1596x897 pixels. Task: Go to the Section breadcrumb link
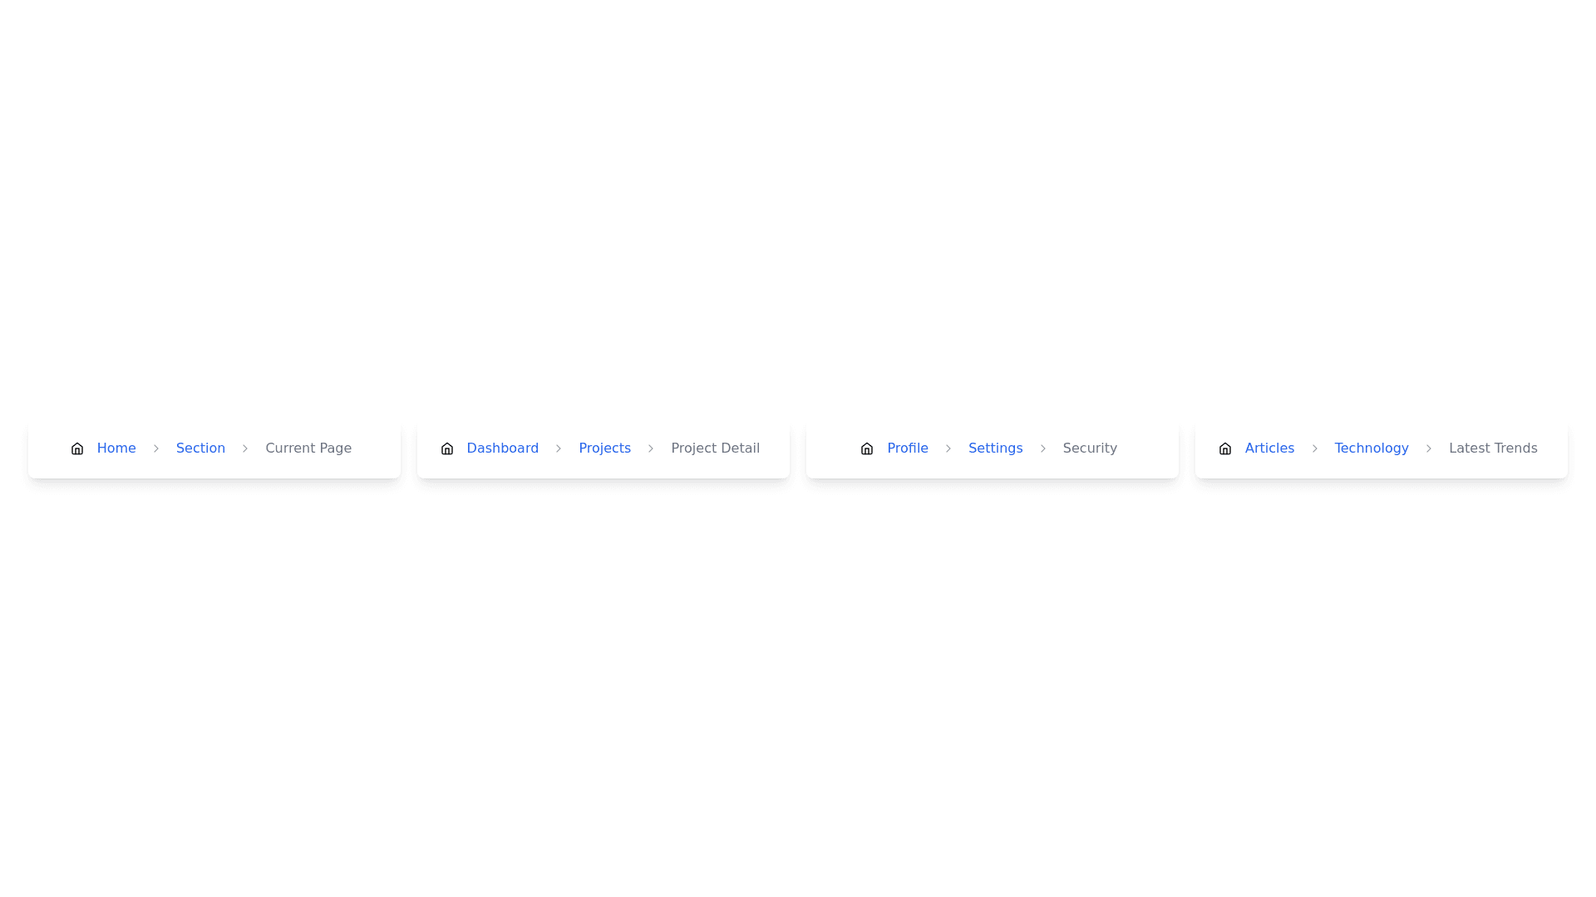coord(200,448)
